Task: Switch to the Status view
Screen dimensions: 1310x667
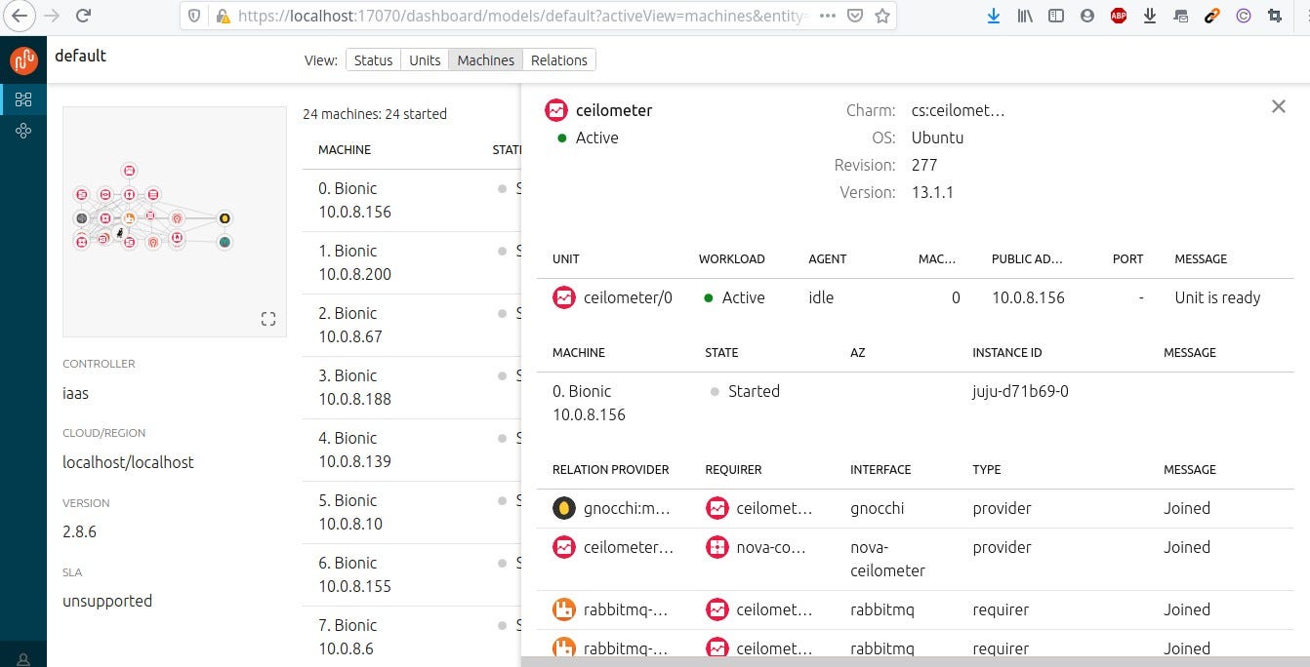Action: point(373,60)
